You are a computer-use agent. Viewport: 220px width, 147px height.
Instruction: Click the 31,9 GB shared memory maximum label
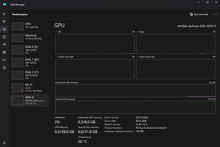pos(212,99)
